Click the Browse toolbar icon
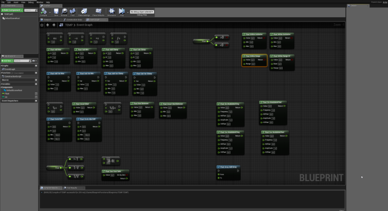The height and width of the screenshot is (211, 388). click(x=64, y=12)
